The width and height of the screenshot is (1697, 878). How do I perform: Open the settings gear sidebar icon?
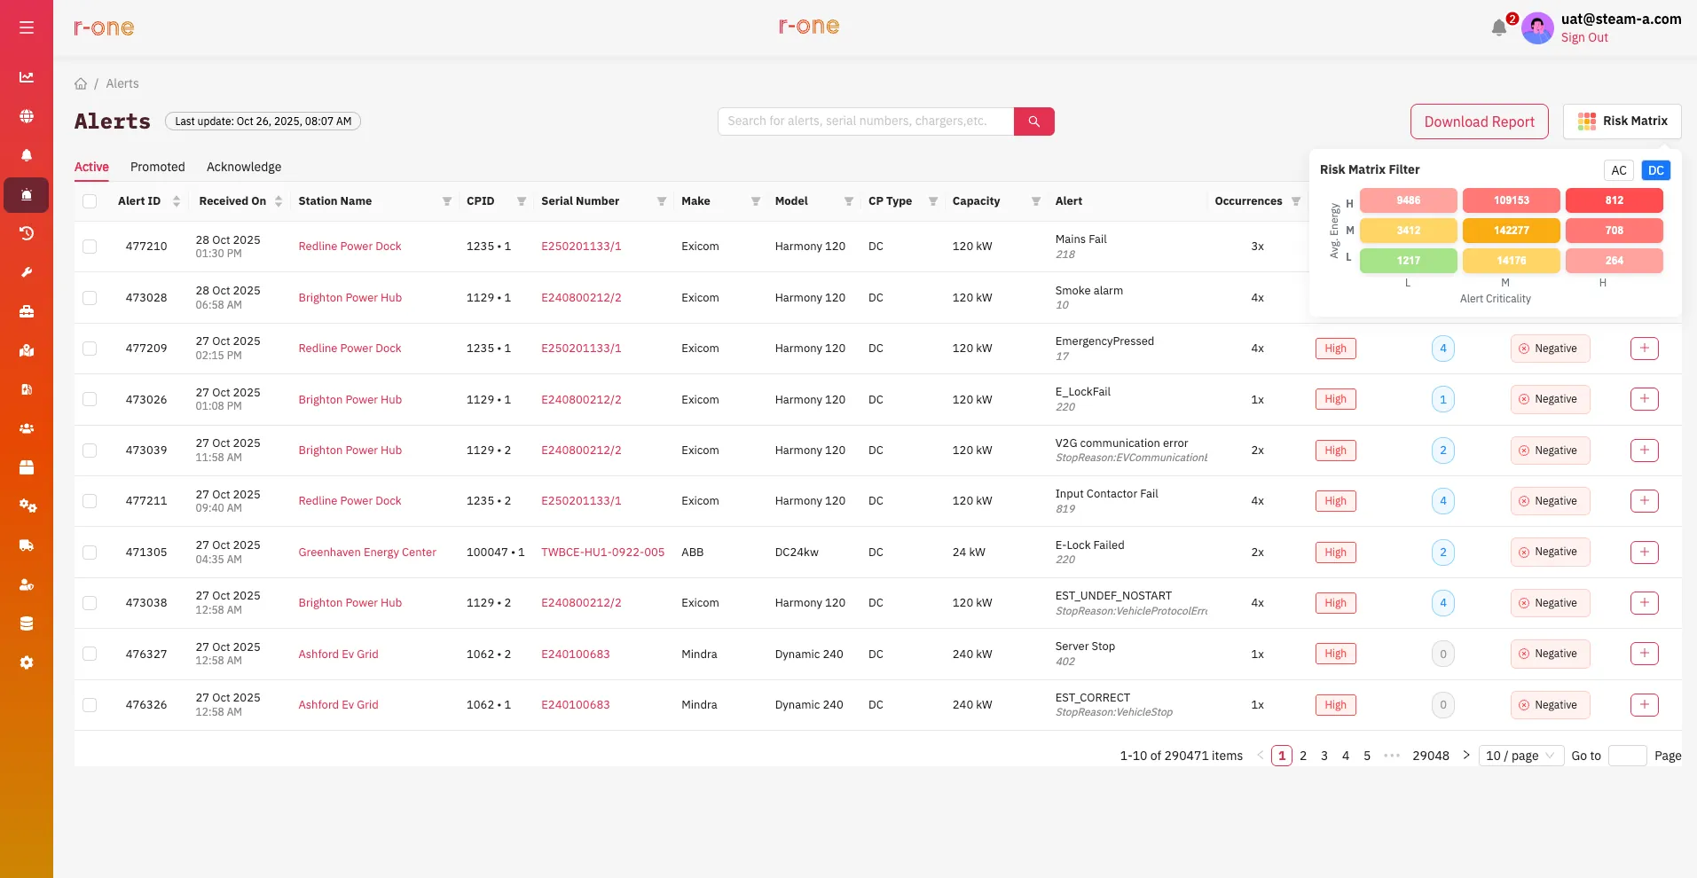point(27,662)
